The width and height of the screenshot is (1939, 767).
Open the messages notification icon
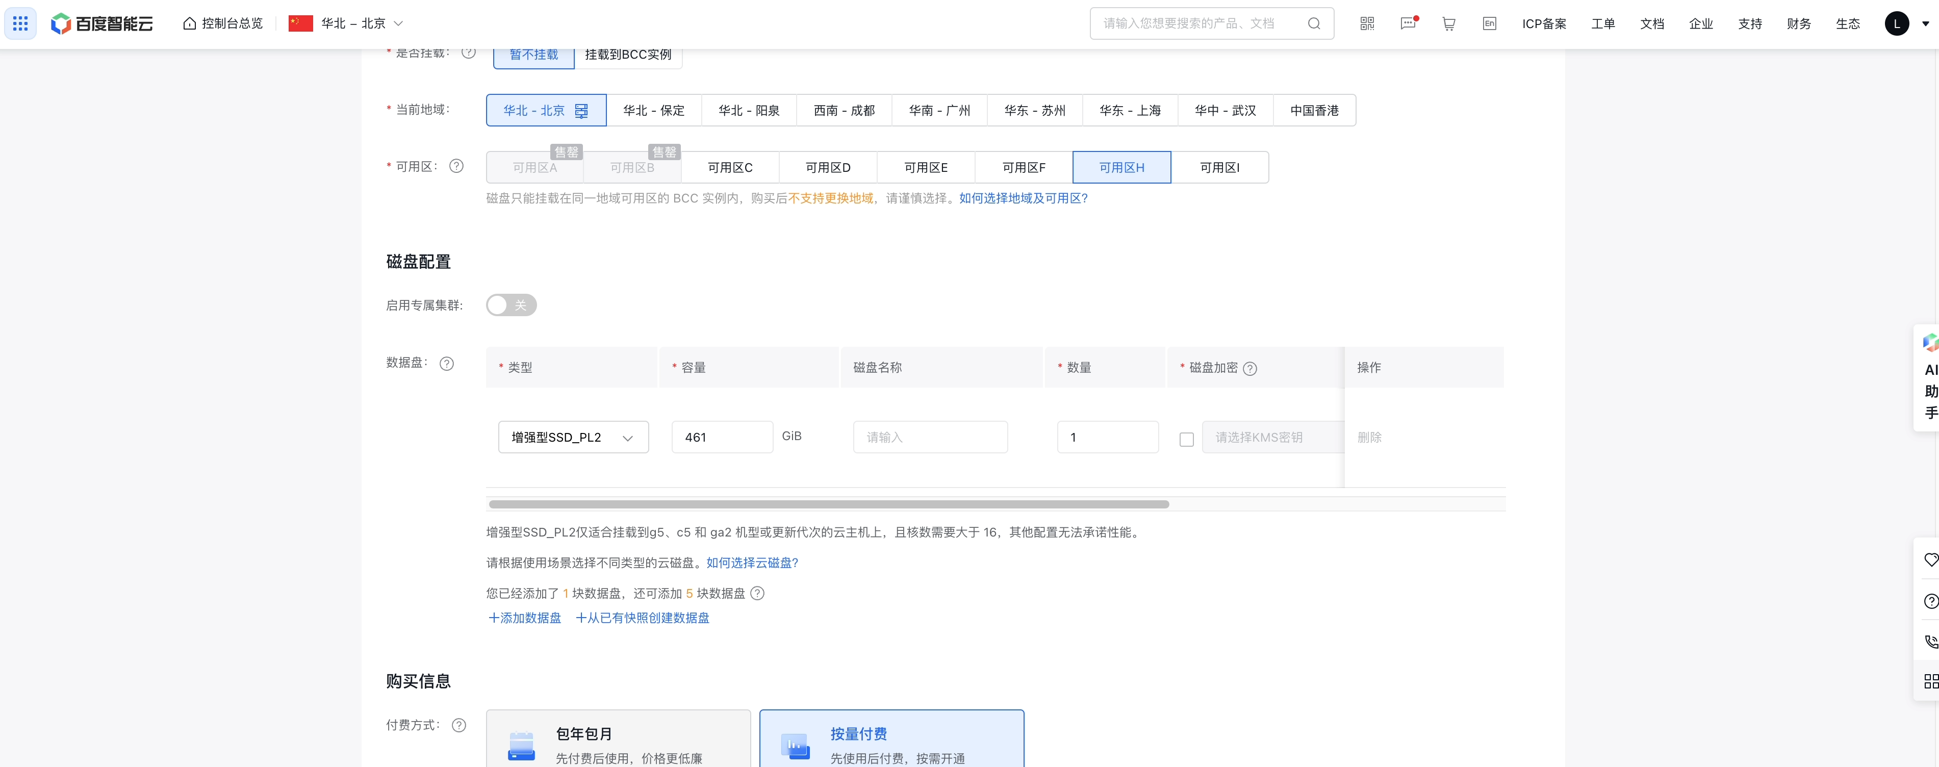pyautogui.click(x=1408, y=23)
